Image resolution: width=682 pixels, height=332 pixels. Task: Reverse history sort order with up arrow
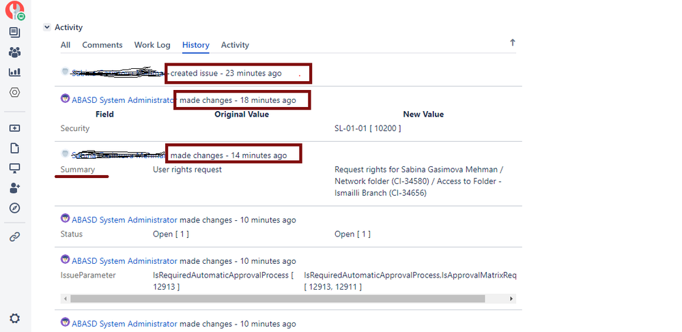pos(513,42)
